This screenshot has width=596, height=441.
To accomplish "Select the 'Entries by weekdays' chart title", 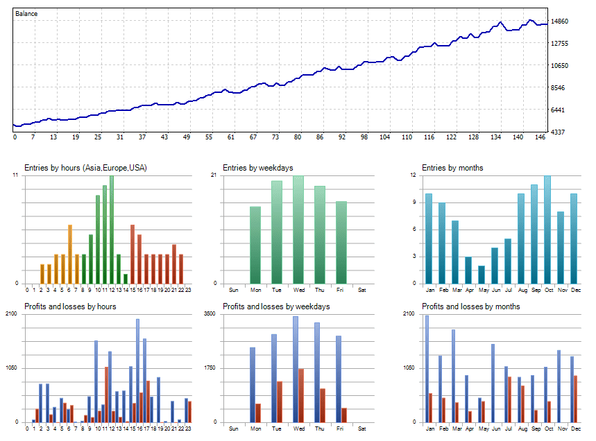I will 257,168.
